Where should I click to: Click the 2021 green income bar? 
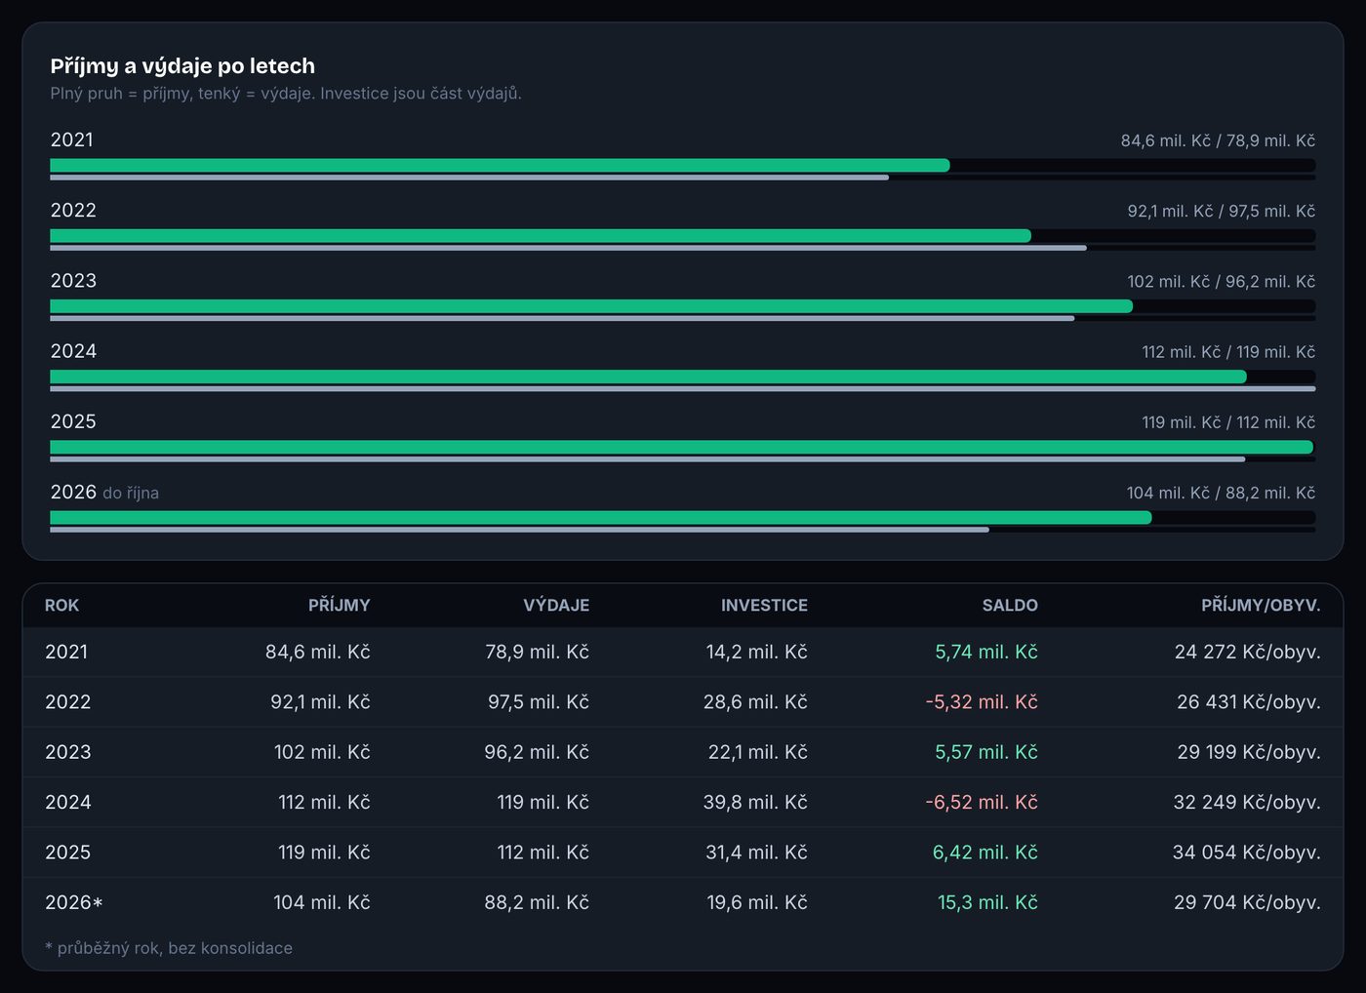click(x=500, y=166)
